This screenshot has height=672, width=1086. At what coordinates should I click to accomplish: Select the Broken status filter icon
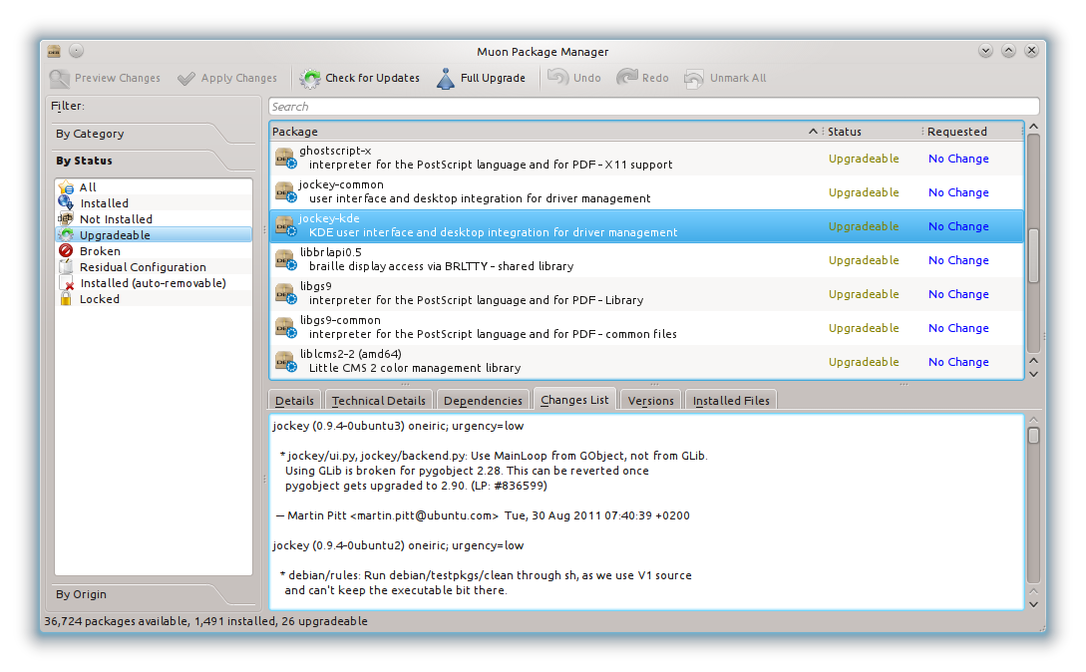pos(66,251)
